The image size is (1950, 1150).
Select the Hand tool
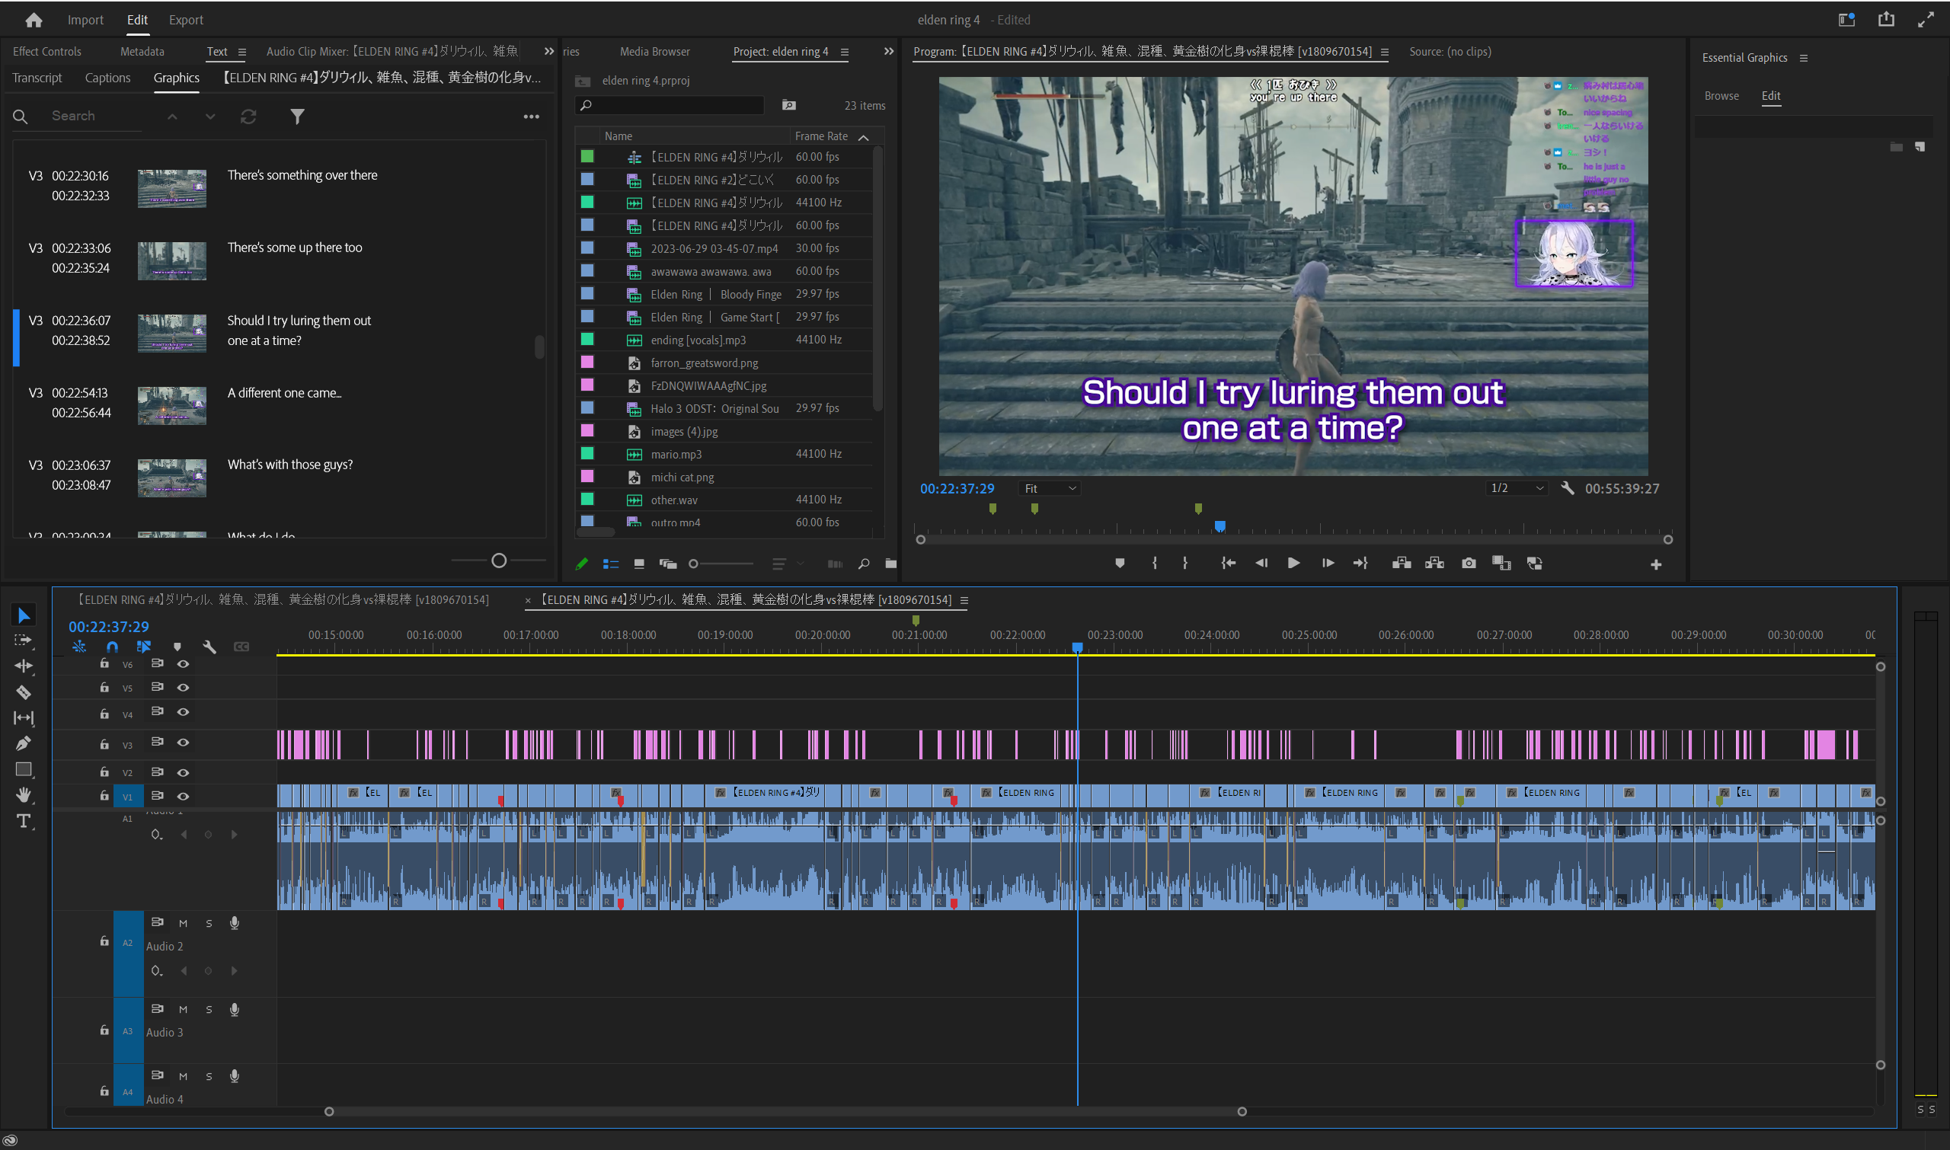click(24, 795)
